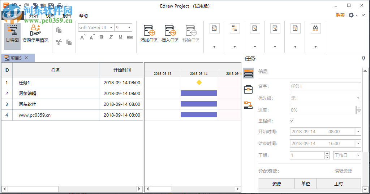Select the www.pc0359.cn task cell
This screenshot has width=370, height=194.
[56, 115]
